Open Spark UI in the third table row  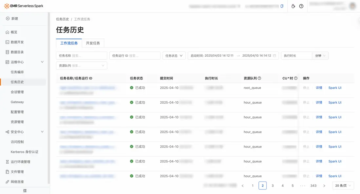pos(335,117)
